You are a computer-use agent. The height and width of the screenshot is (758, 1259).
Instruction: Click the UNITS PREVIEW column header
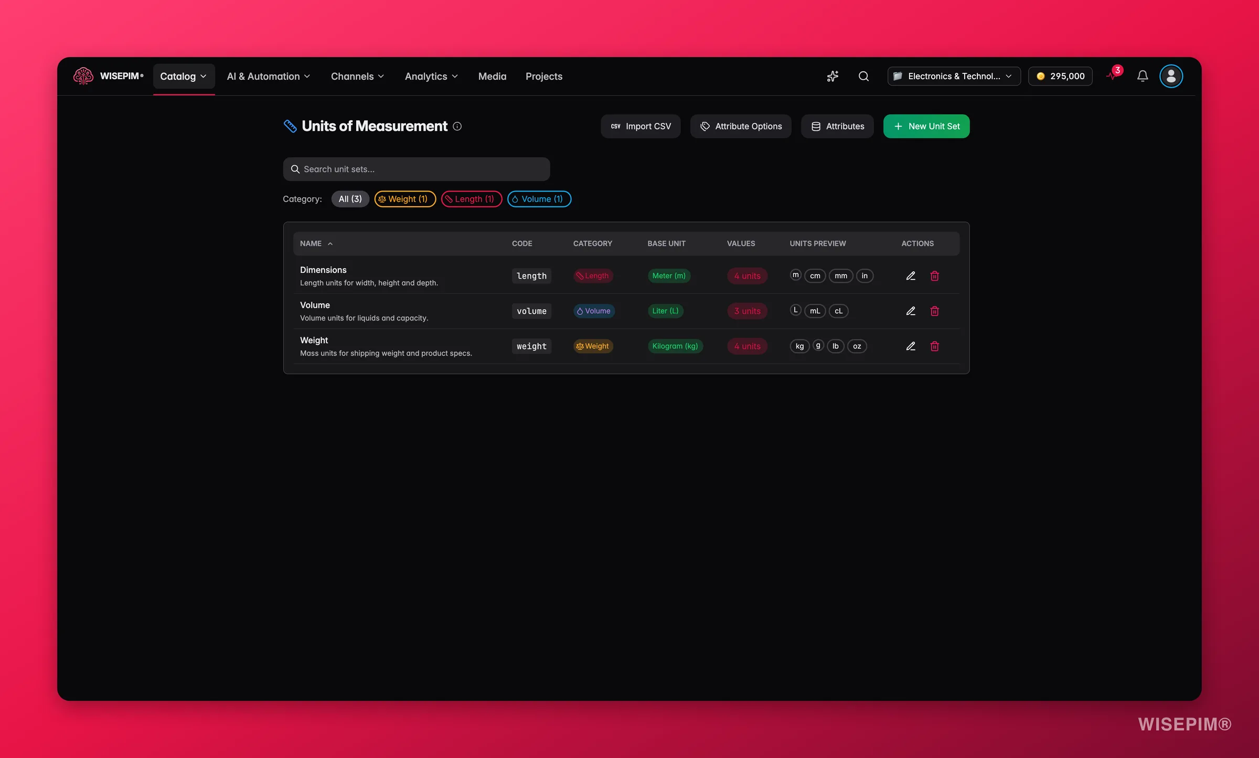817,243
